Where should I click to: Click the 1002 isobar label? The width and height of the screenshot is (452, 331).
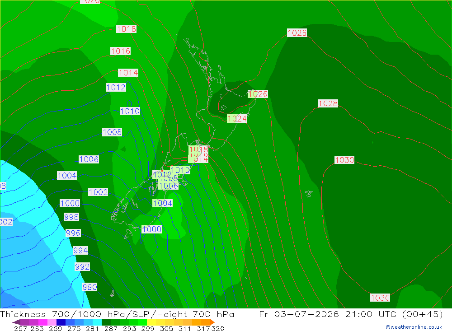tap(98, 192)
